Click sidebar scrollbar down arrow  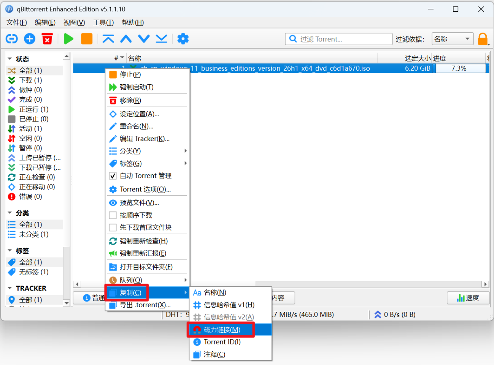pyautogui.click(x=67, y=303)
